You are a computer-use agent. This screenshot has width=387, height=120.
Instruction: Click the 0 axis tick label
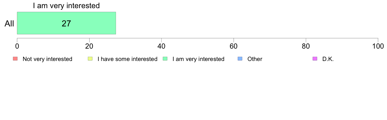[17, 46]
